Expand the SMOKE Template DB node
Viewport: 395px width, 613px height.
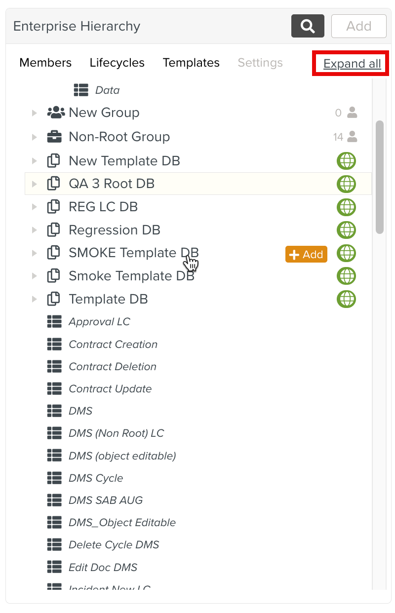point(35,253)
